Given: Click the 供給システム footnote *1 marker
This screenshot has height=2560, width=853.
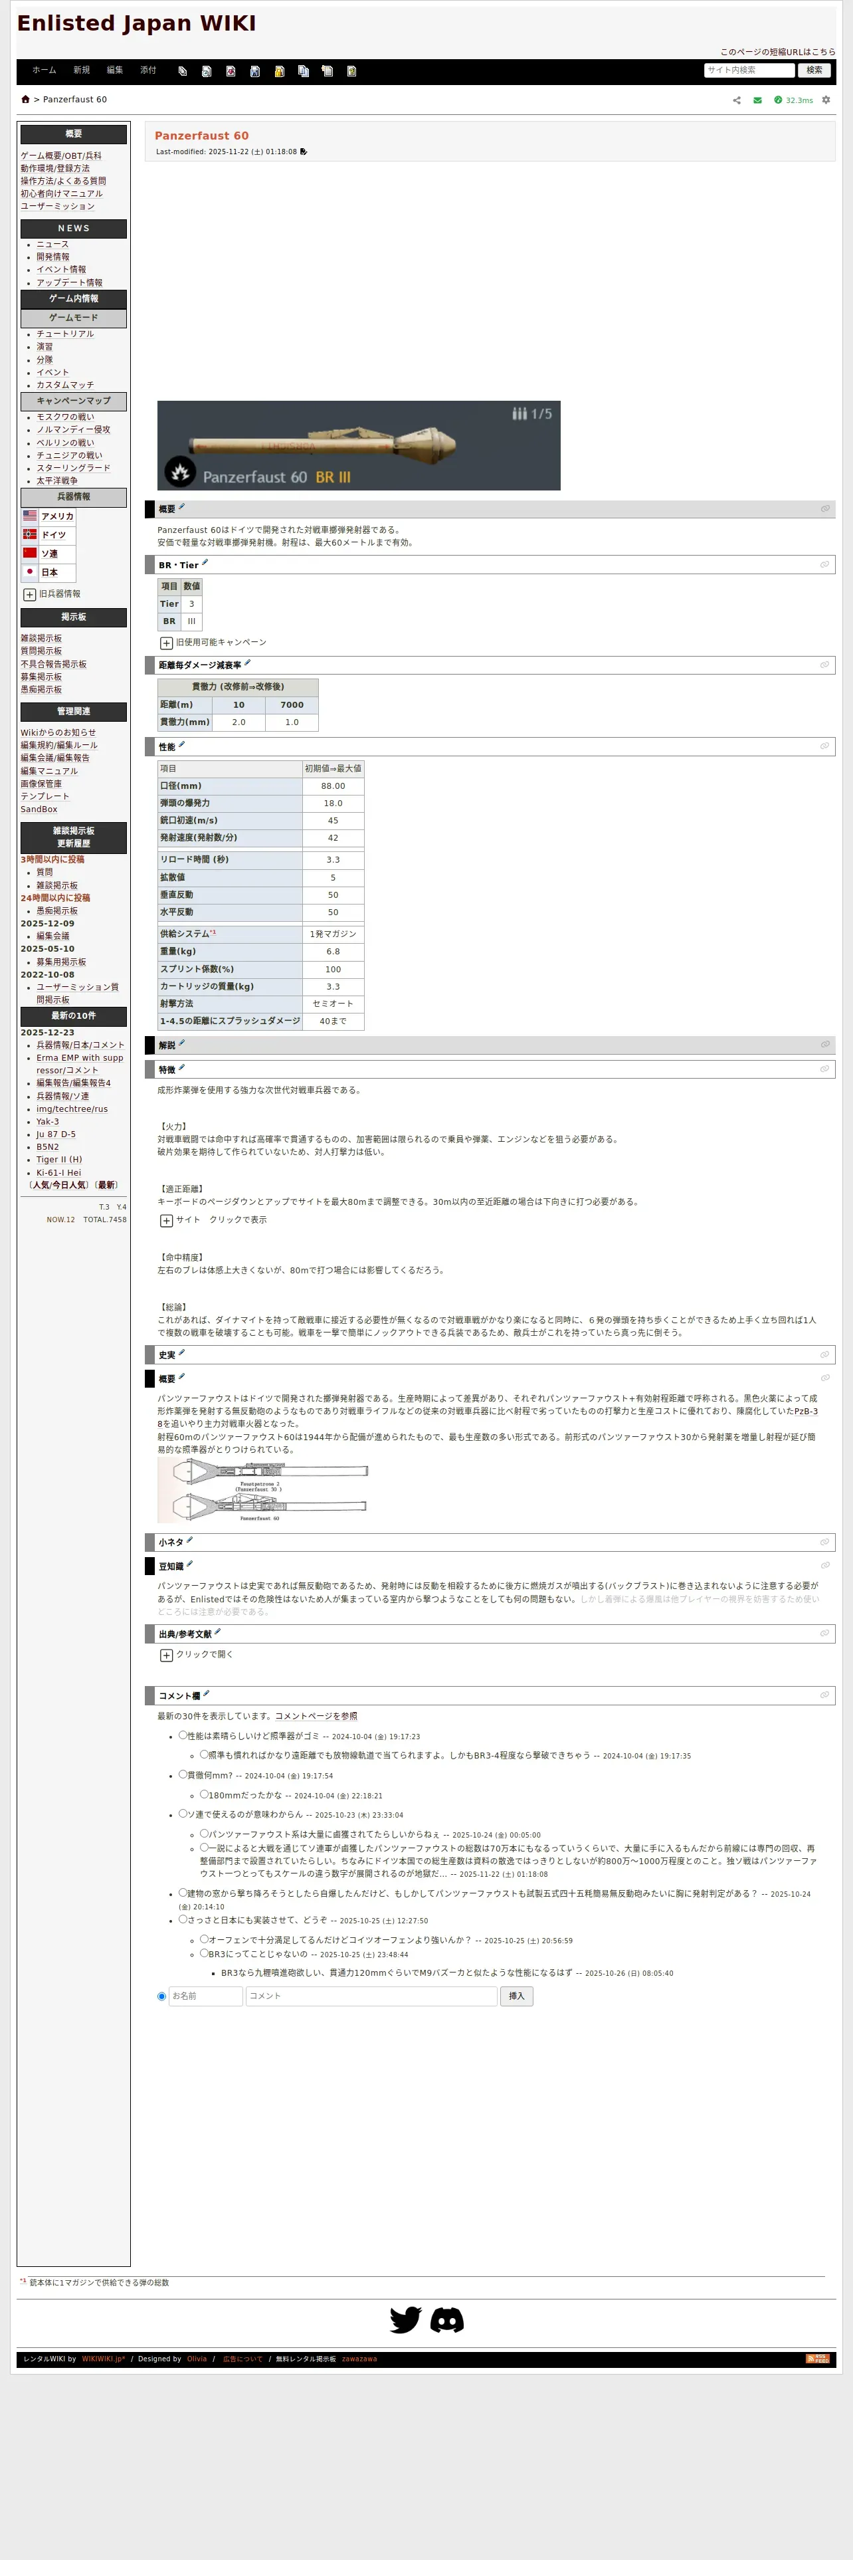Looking at the screenshot, I should click(213, 932).
